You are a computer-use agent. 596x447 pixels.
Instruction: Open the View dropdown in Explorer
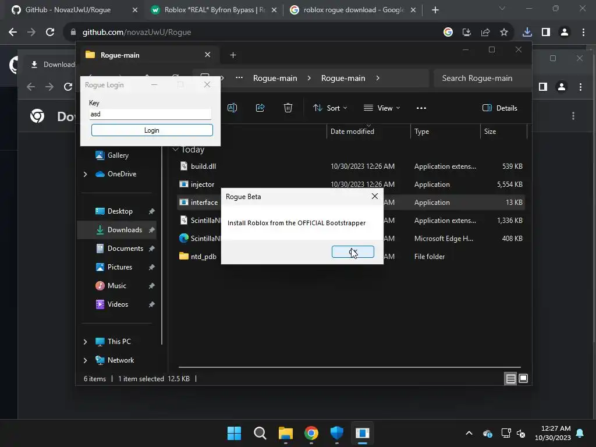coord(382,108)
